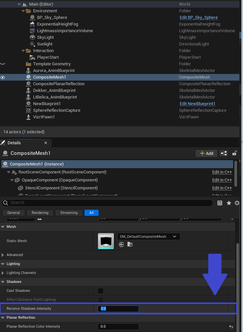Image resolution: width=243 pixels, height=332 pixels.
Task: Click the Receive Shadows Intensity value field
Action: coord(118,309)
